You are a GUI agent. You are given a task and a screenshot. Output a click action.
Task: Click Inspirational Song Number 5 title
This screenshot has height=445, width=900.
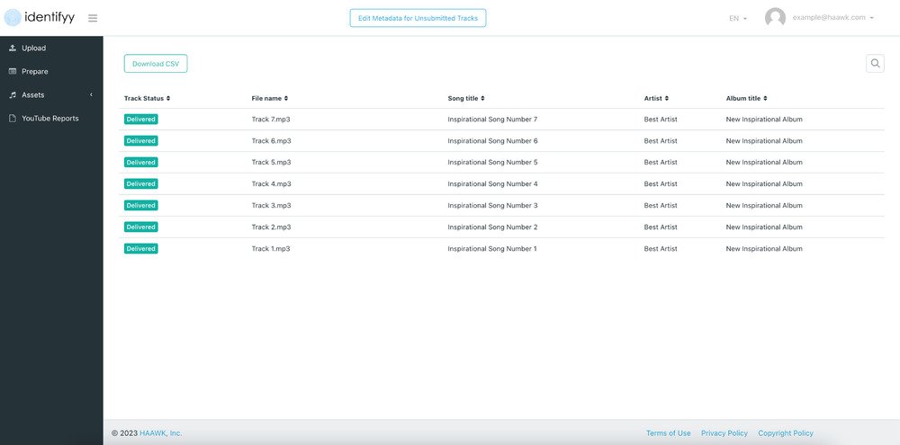[492, 163]
